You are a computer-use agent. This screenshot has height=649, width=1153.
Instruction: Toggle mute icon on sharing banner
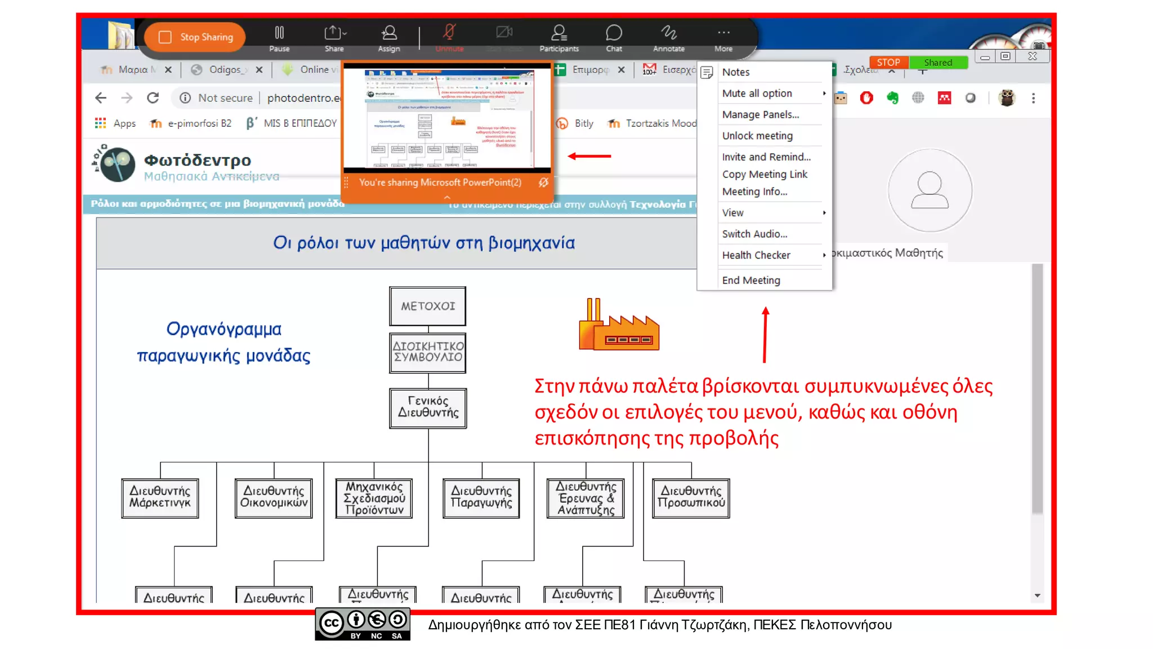[x=543, y=183]
